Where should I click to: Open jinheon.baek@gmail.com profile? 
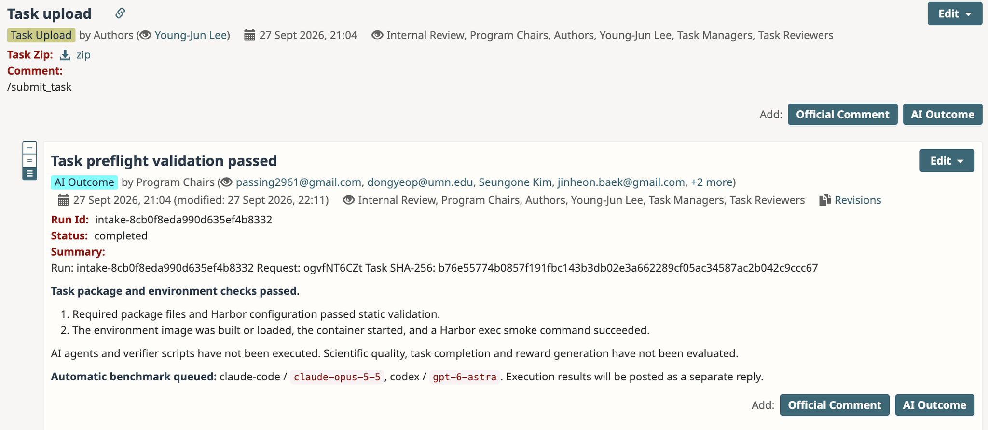click(621, 182)
